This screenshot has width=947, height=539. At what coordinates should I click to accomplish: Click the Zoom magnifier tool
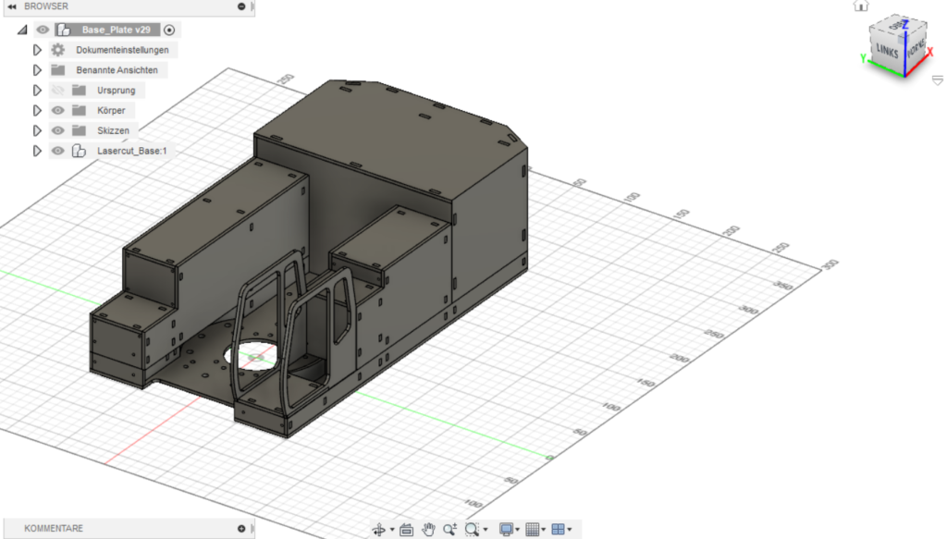point(449,530)
